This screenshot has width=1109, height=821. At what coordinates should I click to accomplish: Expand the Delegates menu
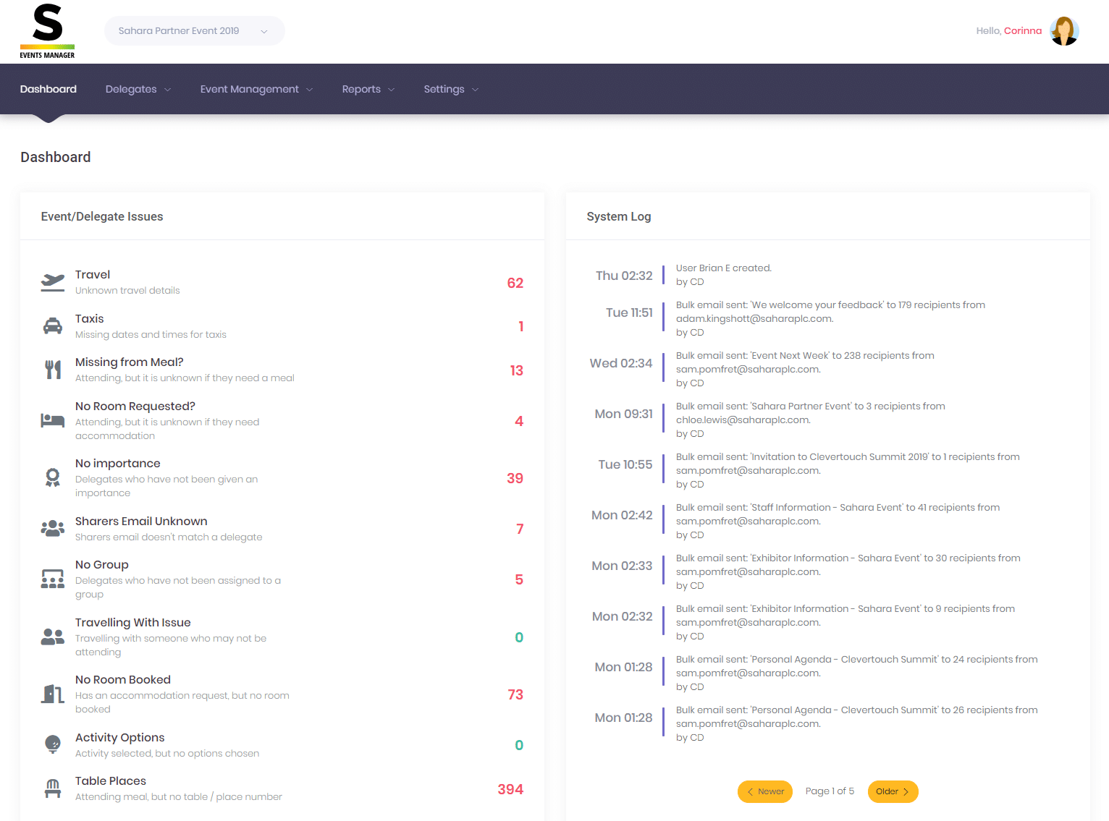pyautogui.click(x=138, y=89)
